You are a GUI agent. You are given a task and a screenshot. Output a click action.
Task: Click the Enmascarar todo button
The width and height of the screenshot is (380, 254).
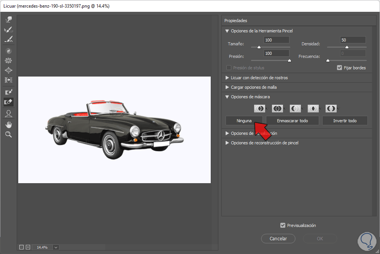click(x=292, y=121)
